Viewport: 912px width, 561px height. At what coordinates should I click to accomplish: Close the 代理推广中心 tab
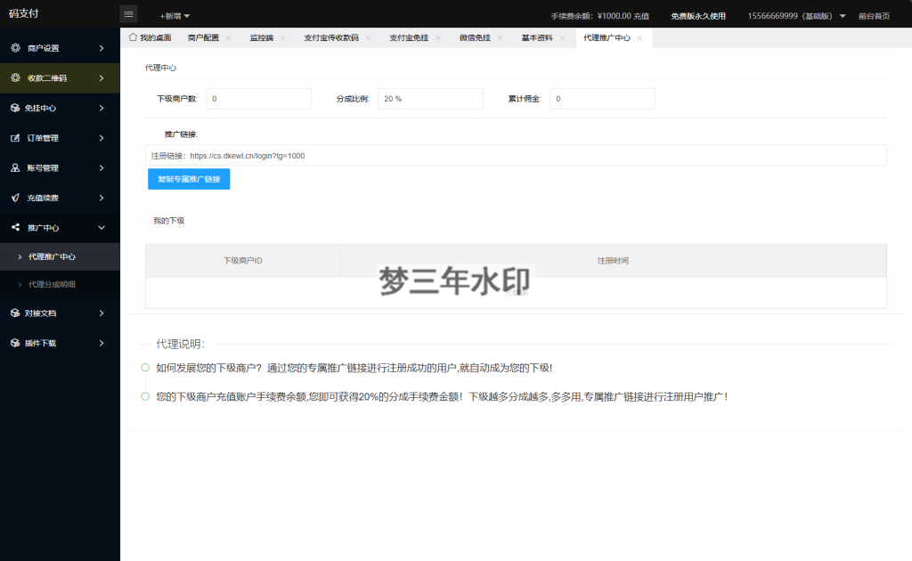[639, 37]
